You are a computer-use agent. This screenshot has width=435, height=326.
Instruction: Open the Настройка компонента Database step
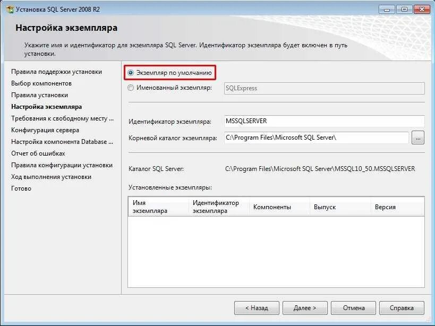point(62,142)
